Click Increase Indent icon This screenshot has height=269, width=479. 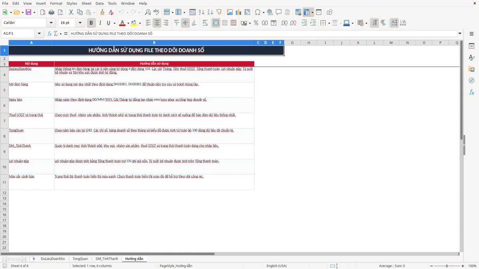click(304, 23)
